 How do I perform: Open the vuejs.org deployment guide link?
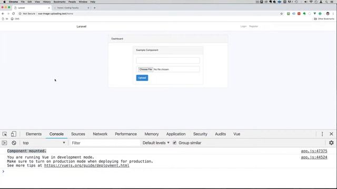[x=86, y=165]
